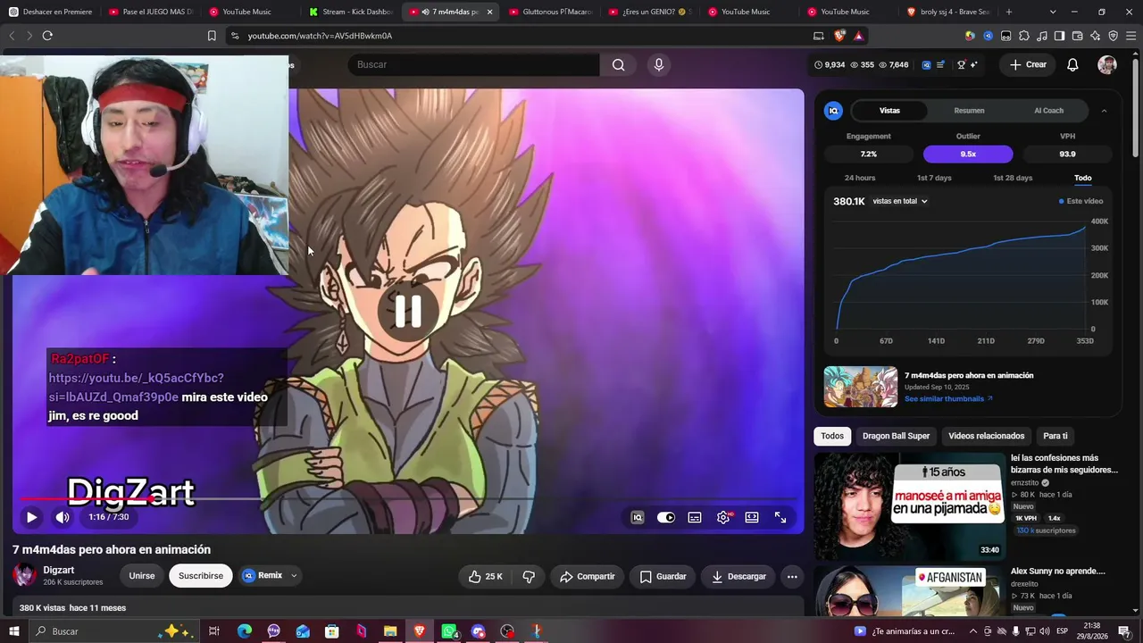Viewport: 1143px width, 643px height.
Task: Select the Vistas tab in vidIQ panel
Action: coord(889,111)
